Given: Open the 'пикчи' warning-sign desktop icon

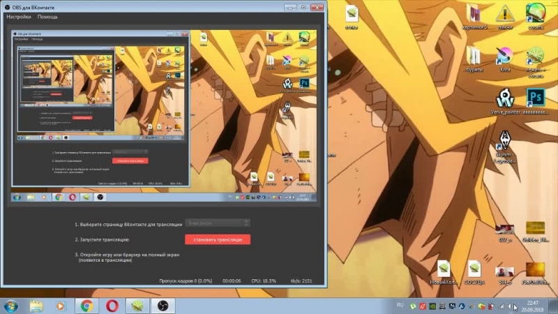Looking at the screenshot, I should 505,16.
